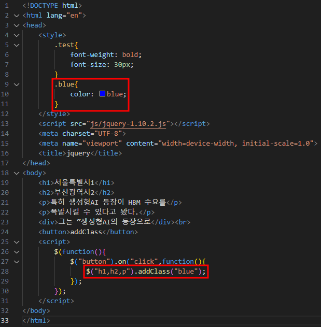Screen dimensions: 321x327
Task: Click the '.test' selector
Action: [64, 45]
